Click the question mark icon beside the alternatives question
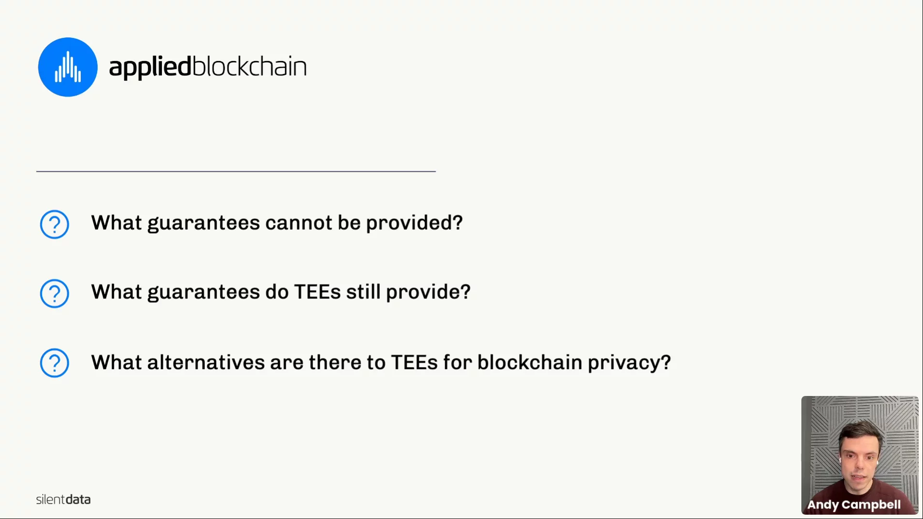923x519 pixels. 54,362
